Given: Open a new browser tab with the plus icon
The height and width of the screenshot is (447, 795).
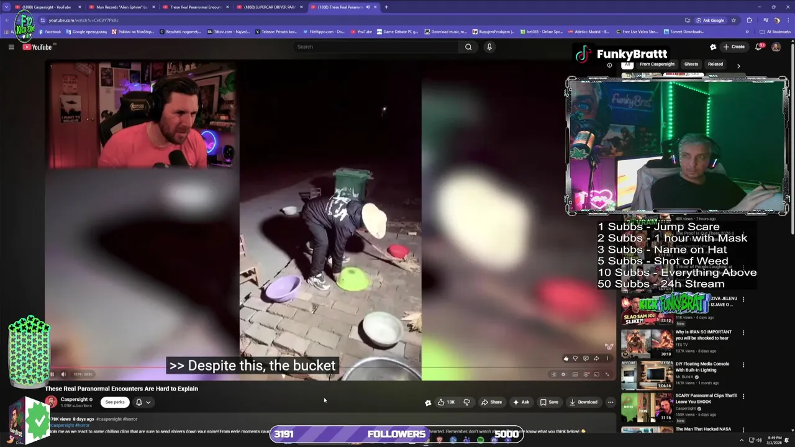Looking at the screenshot, I should [x=386, y=7].
